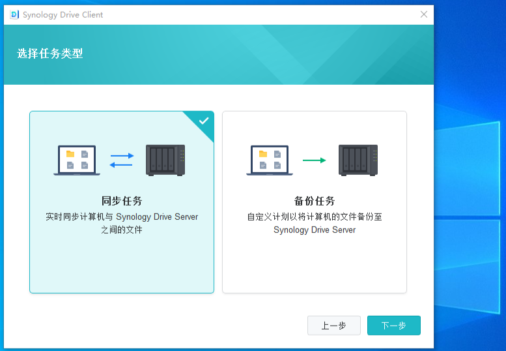Click the yellow folder icon in sync laptop
The width and height of the screenshot is (506, 351).
click(x=70, y=154)
